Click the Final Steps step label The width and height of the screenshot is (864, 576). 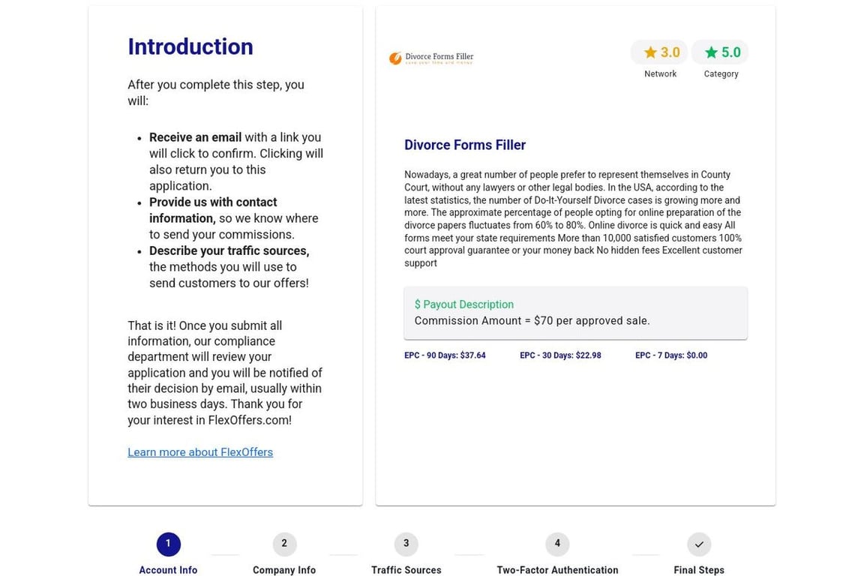click(699, 570)
